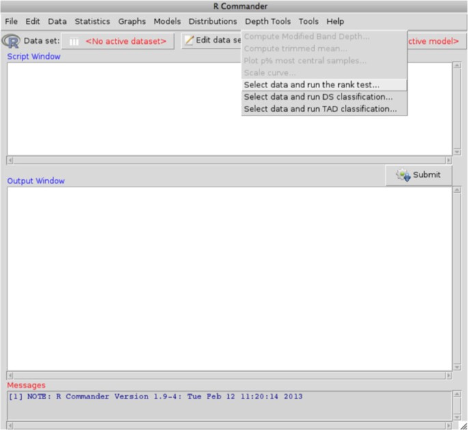The height and width of the screenshot is (430, 468).
Task: Click the disabled Compute trimmed mean entry
Action: pos(324,49)
